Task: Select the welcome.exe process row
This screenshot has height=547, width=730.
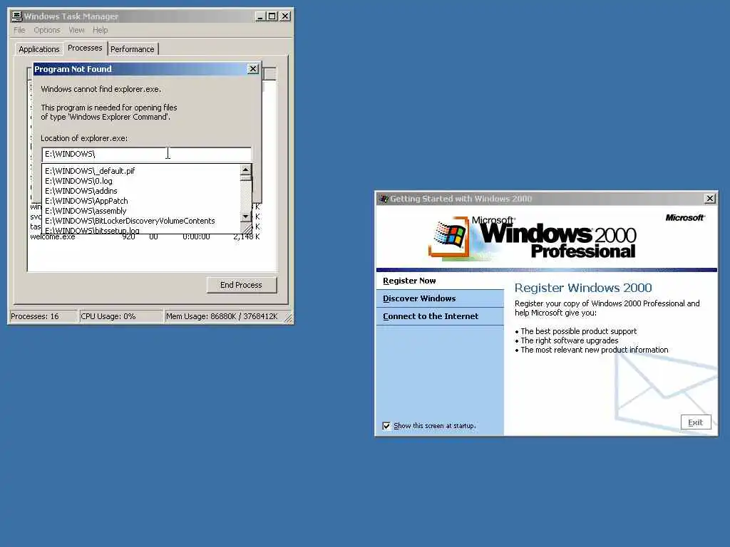Action: click(x=145, y=236)
